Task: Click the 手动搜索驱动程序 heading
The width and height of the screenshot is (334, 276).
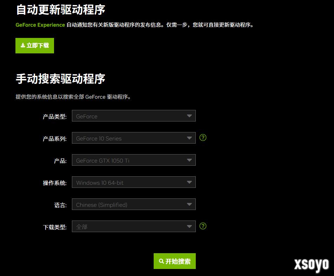Action: 60,79
